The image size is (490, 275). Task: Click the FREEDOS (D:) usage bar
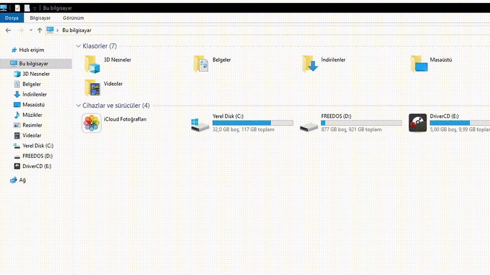[x=361, y=123]
